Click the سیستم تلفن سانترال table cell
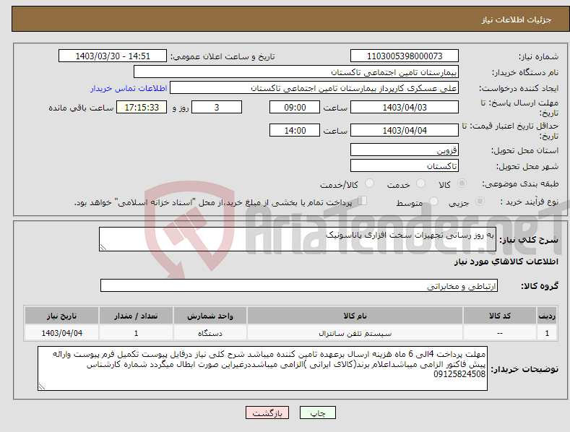Screen dimensions: 570x432 (355, 333)
